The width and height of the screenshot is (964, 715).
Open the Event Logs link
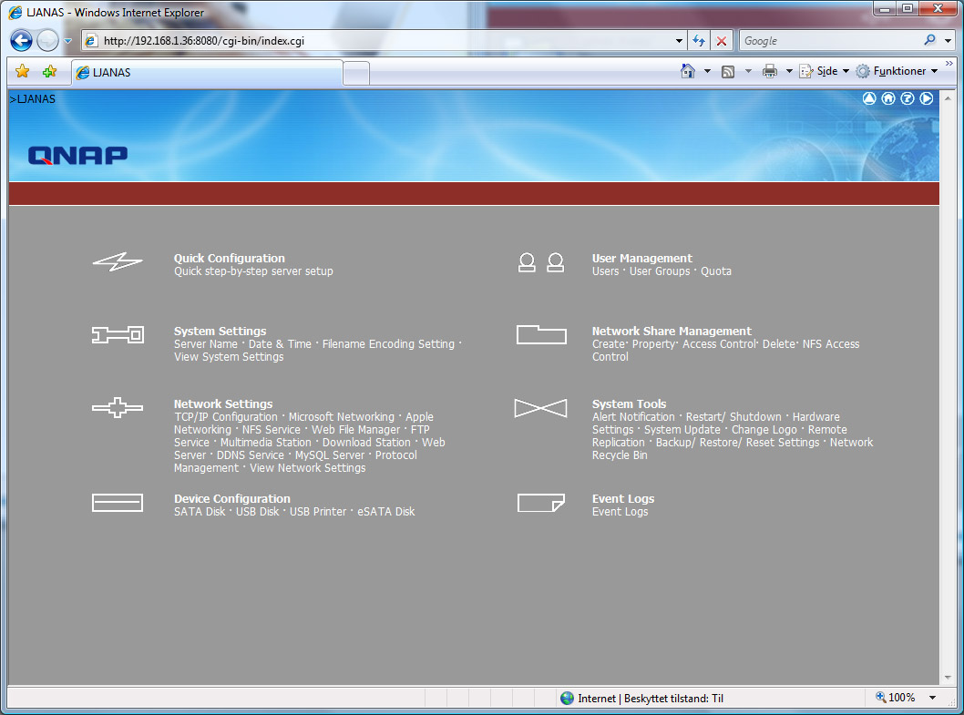[x=620, y=512]
